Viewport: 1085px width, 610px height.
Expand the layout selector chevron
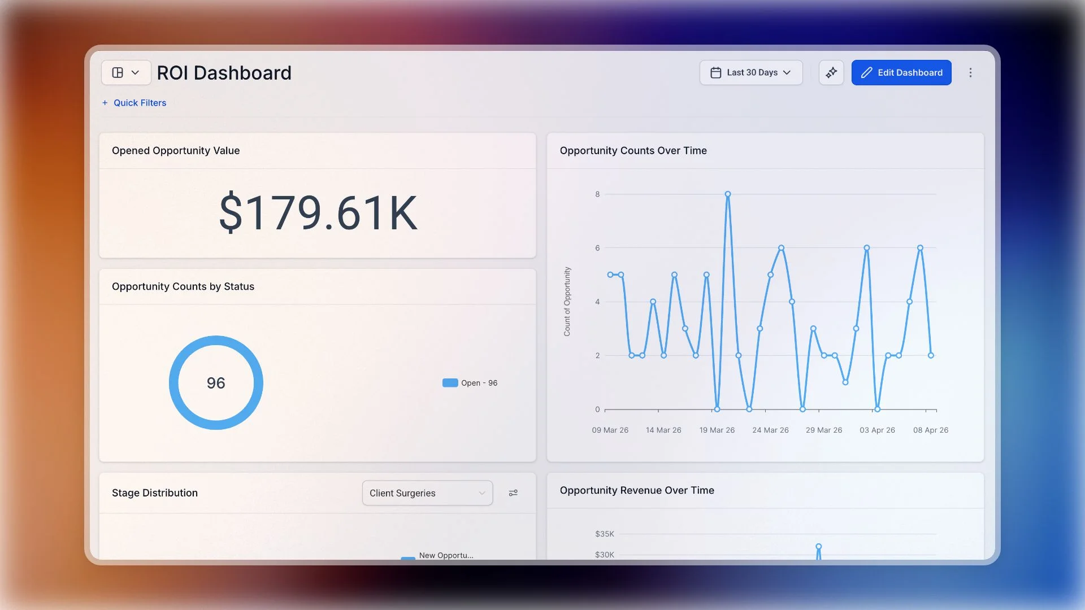tap(135, 73)
